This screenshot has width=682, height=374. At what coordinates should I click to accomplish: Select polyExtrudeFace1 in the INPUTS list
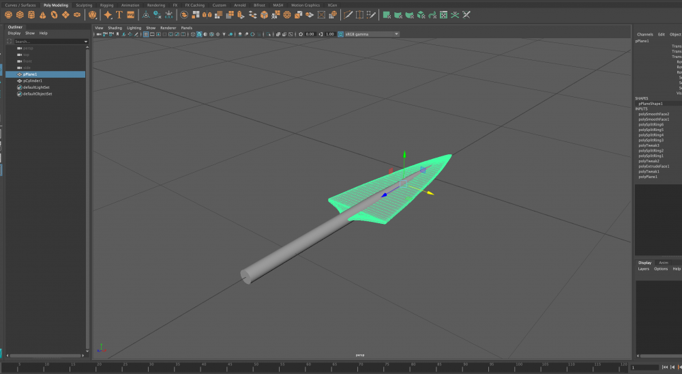coord(654,166)
